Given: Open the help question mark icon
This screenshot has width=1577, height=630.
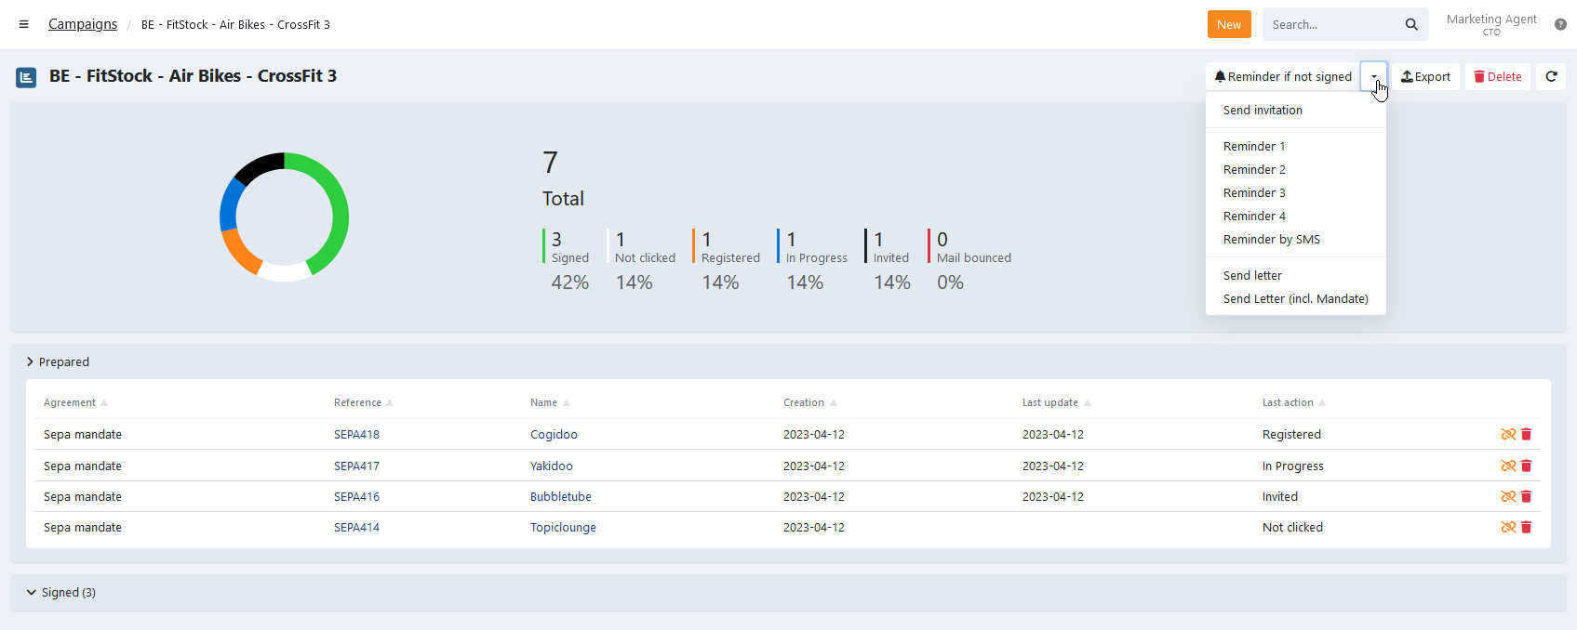Looking at the screenshot, I should pos(1560,24).
